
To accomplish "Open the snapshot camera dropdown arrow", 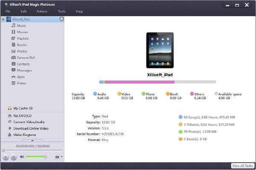I will click(x=62, y=157).
